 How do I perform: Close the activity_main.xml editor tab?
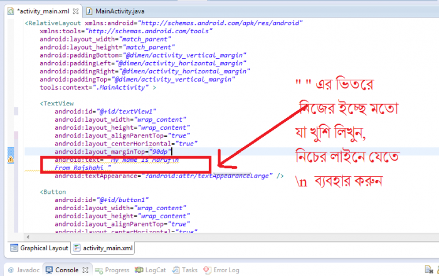[76, 11]
